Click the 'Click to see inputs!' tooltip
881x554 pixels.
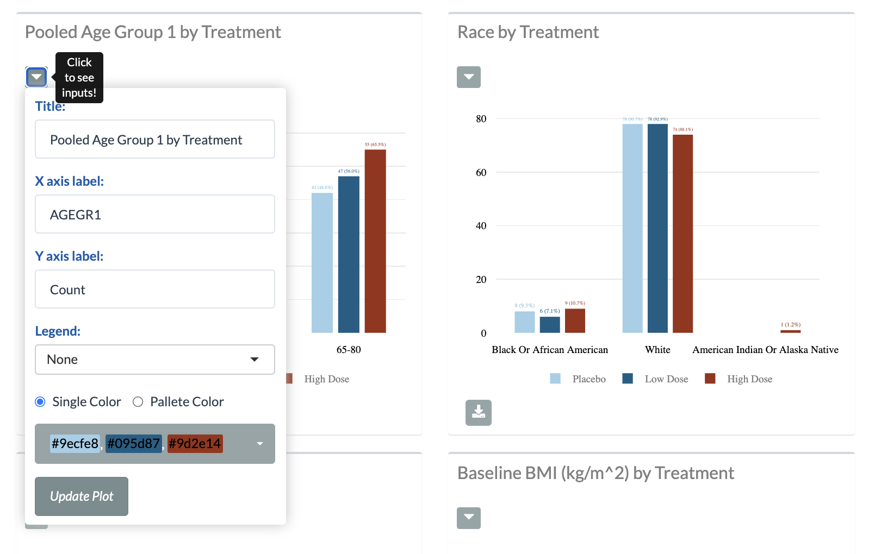point(79,77)
